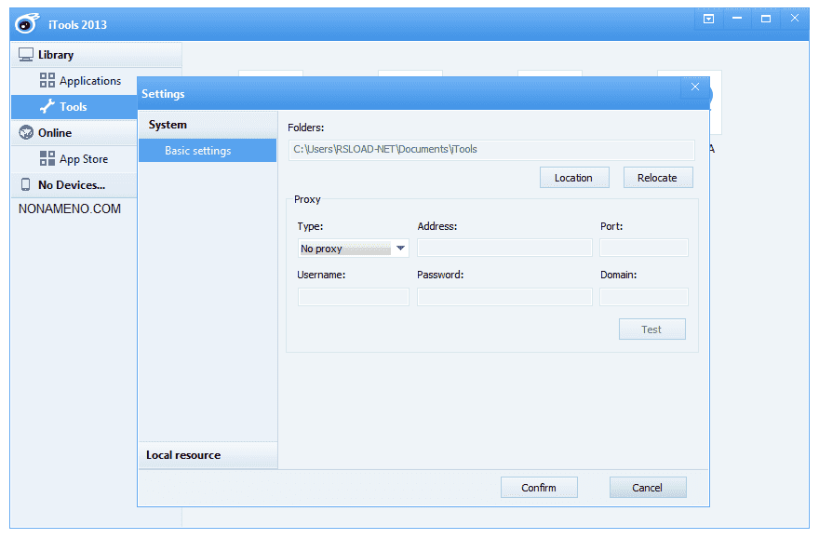This screenshot has height=538, width=819.
Task: Expand the proxy Type dropdown
Action: [400, 249]
